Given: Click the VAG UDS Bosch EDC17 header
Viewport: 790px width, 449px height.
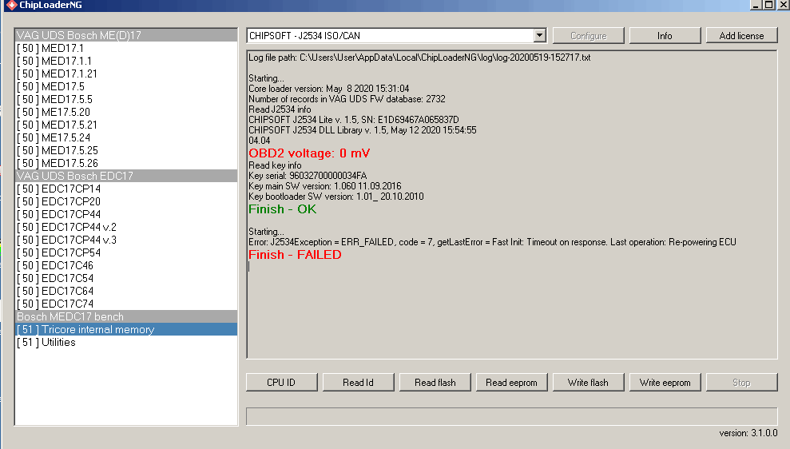Looking at the screenshot, I should [x=75, y=176].
